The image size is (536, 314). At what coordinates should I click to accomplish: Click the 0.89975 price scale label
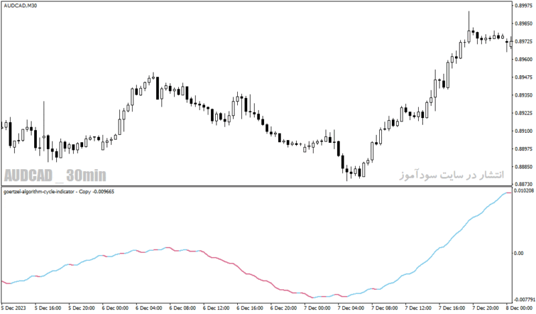click(524, 5)
